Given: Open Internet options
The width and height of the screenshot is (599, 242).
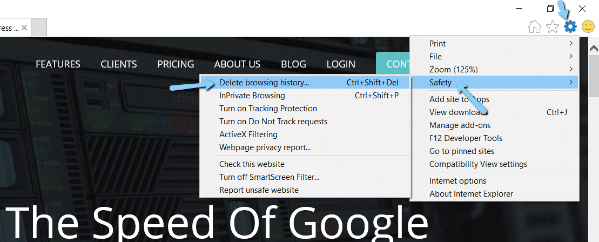Looking at the screenshot, I should tap(457, 181).
